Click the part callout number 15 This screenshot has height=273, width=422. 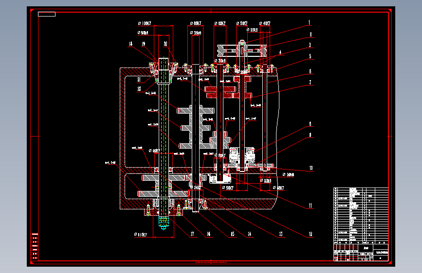[232, 234]
